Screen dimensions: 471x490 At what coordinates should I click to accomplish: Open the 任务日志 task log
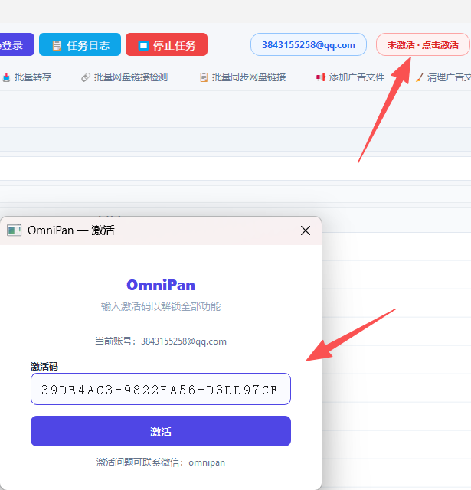tap(80, 44)
